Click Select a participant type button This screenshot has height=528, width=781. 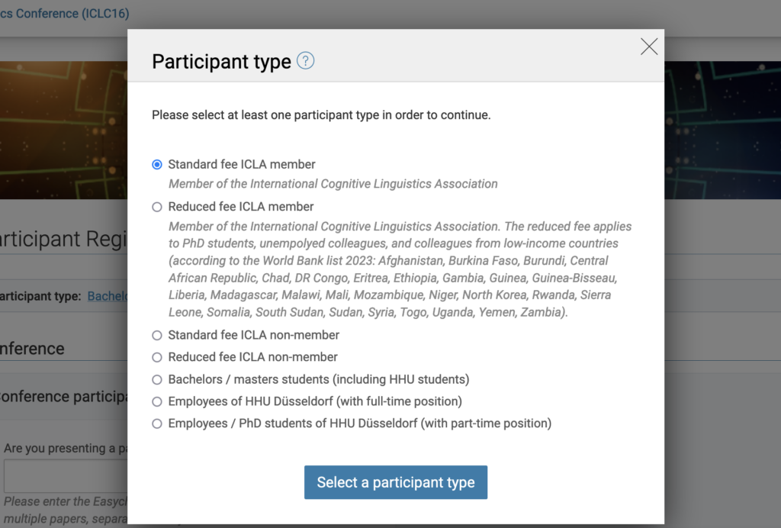[396, 482]
